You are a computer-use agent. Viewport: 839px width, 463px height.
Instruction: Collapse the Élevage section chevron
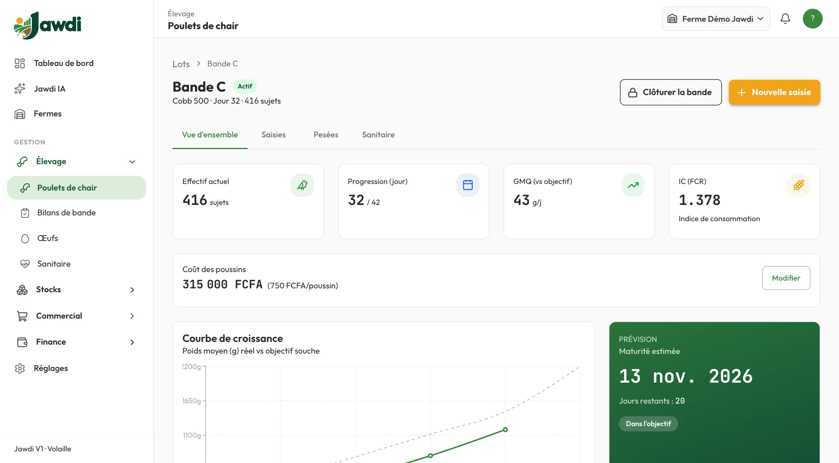[x=132, y=162]
